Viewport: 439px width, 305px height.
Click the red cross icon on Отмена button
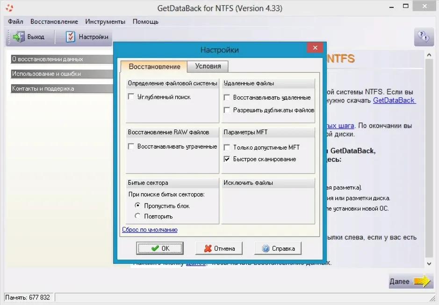pos(208,248)
